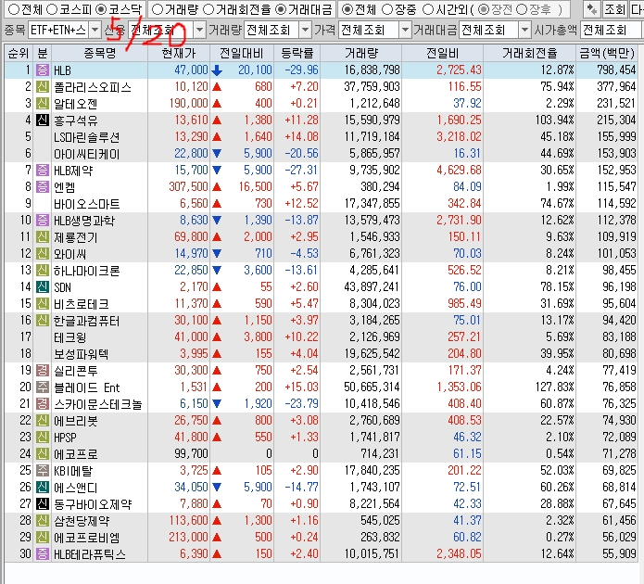
Task: Click the 신 badge next to 알테오젠
Action: [x=43, y=103]
